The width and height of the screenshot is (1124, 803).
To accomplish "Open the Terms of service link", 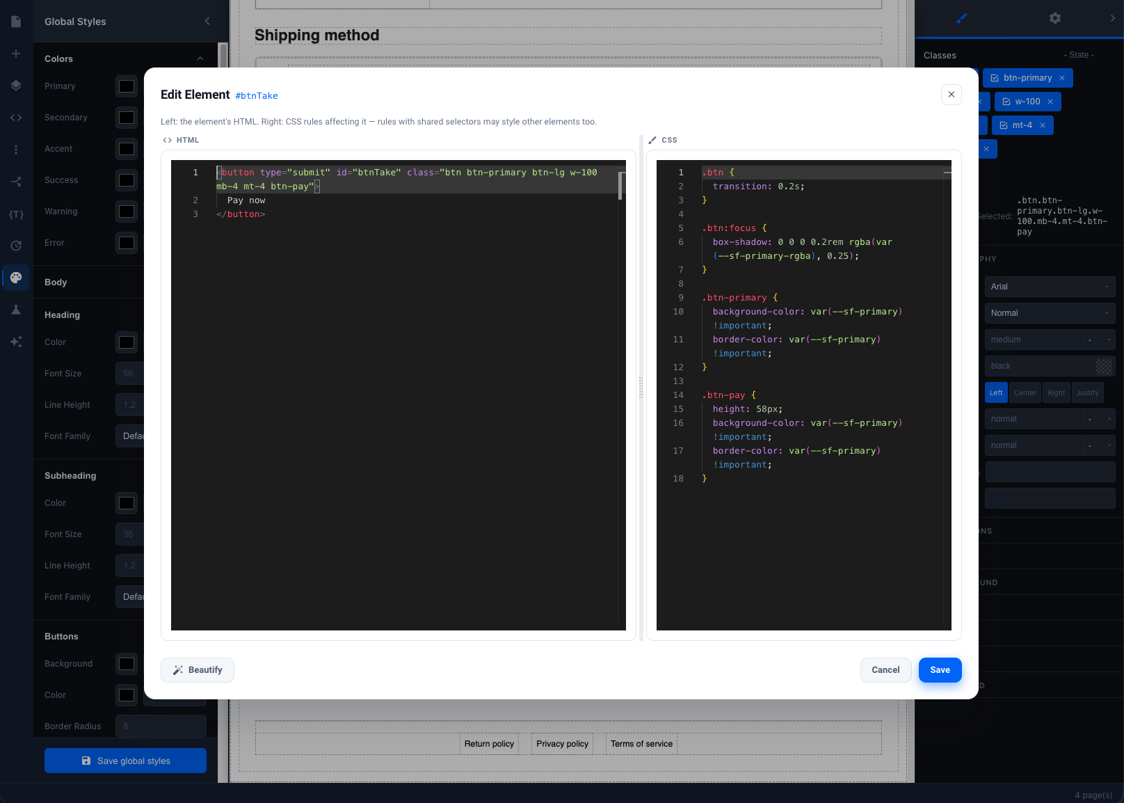I will click(641, 744).
